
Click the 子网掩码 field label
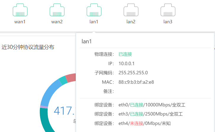tap(104, 73)
